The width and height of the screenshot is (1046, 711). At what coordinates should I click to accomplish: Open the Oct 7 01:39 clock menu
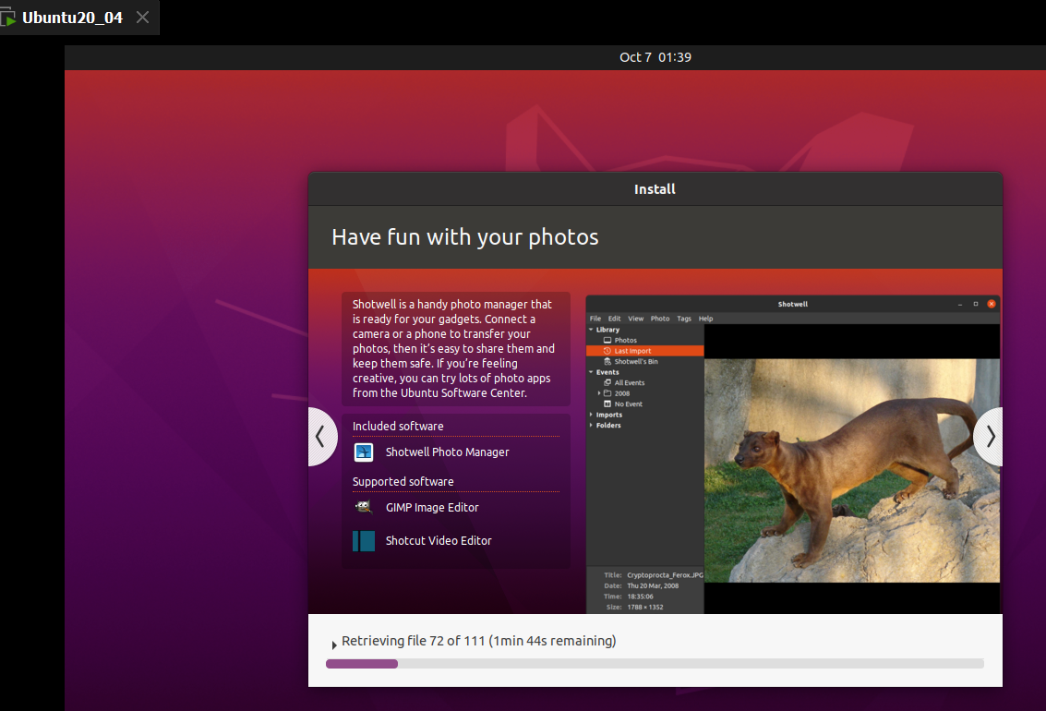tap(655, 57)
